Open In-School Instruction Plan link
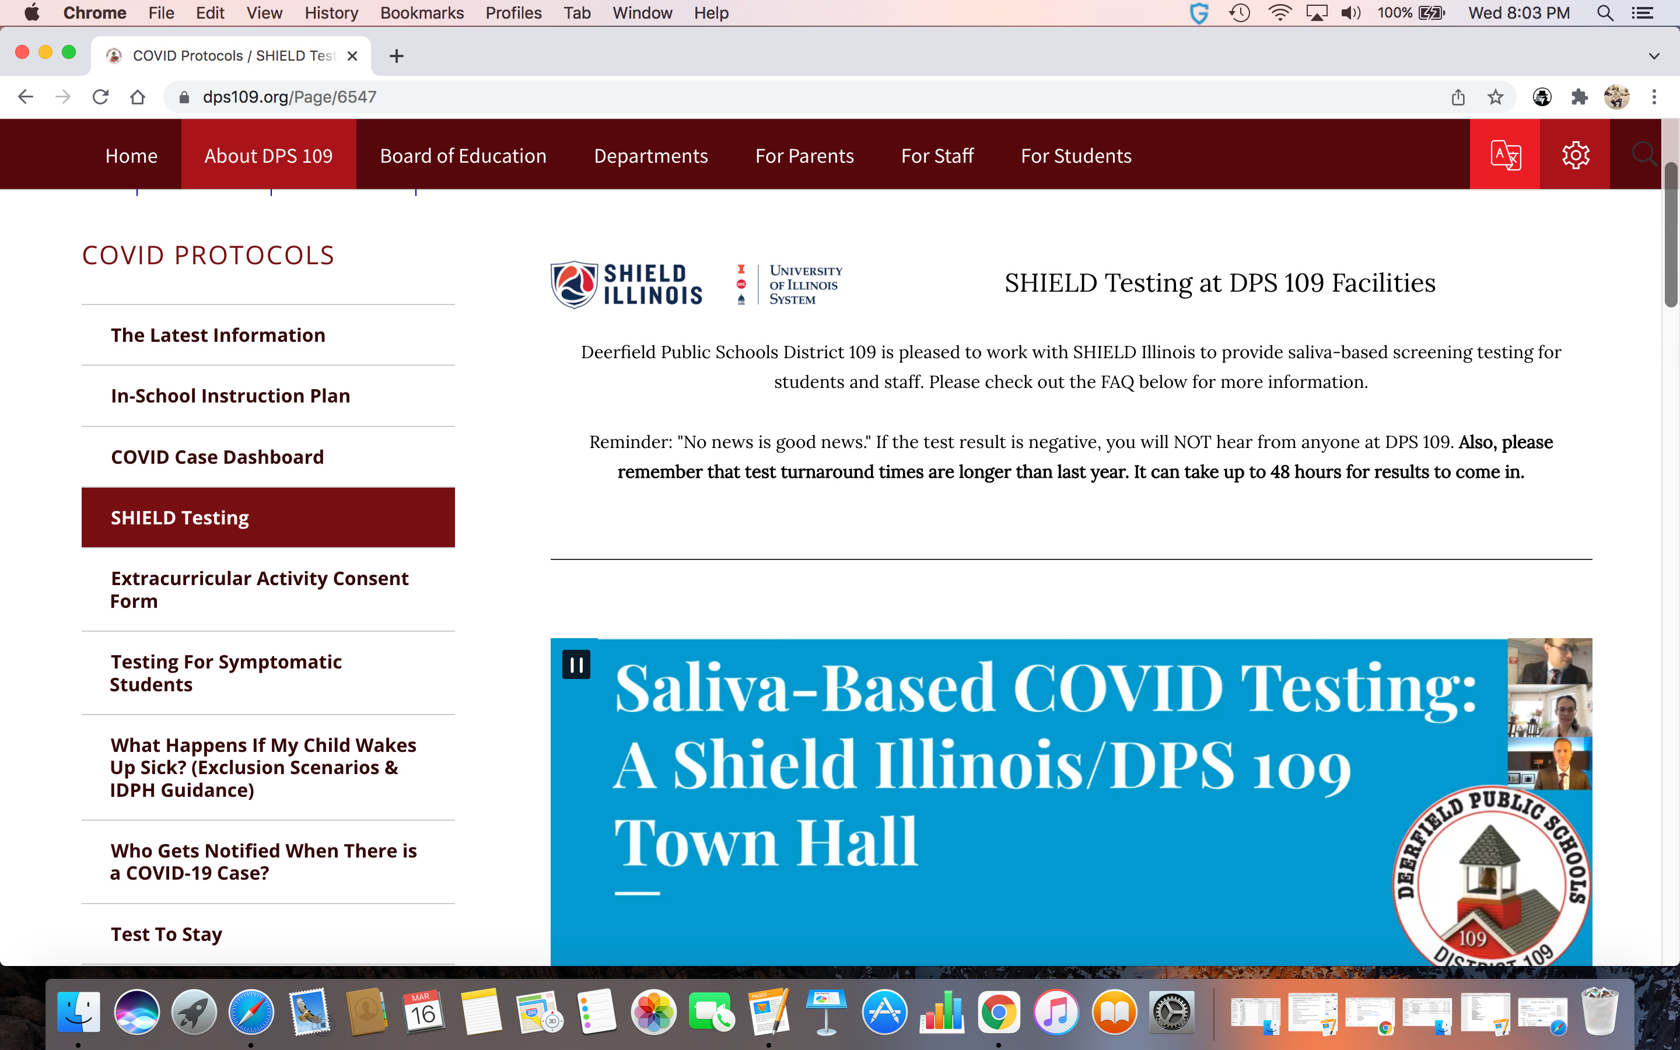Viewport: 1680px width, 1050px height. [268, 396]
